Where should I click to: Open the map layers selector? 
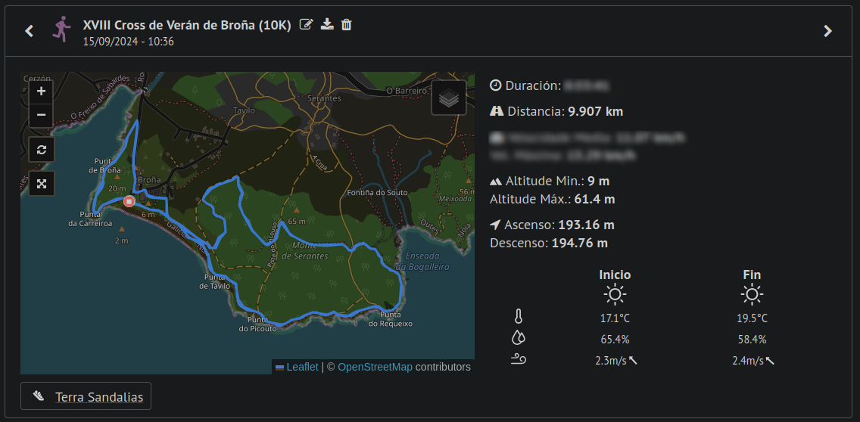449,98
